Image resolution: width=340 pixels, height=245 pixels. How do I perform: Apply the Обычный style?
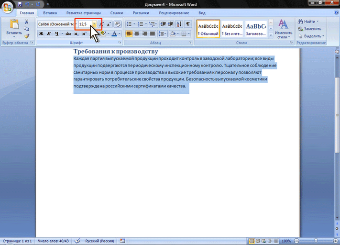(x=208, y=29)
